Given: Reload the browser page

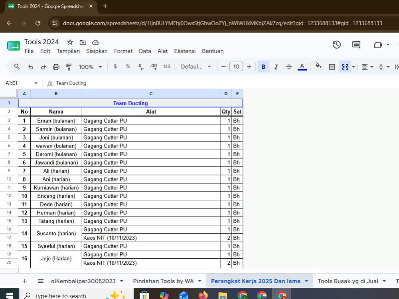Looking at the screenshot, I should click(38, 23).
